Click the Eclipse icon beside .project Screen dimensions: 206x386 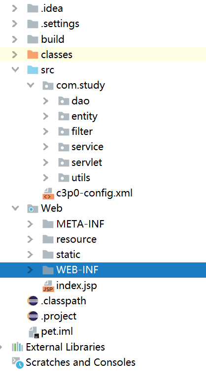pyautogui.click(x=33, y=316)
